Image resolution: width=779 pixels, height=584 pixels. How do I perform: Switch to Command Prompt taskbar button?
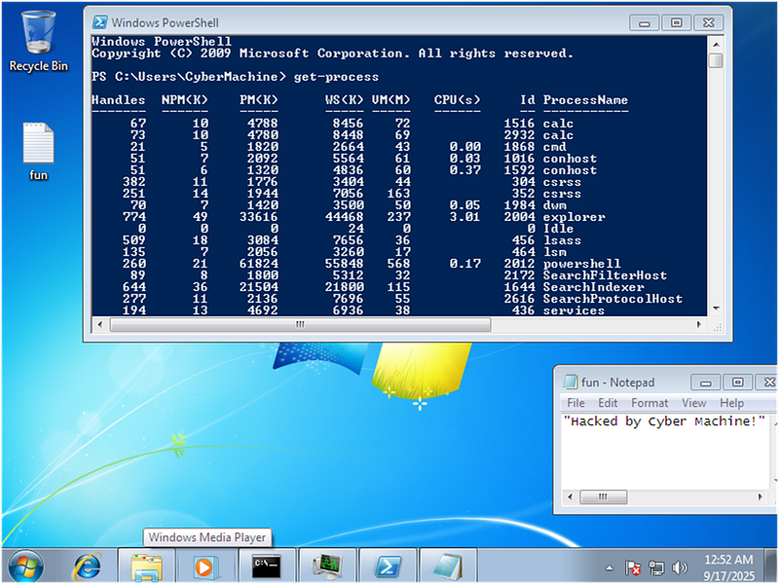267,566
